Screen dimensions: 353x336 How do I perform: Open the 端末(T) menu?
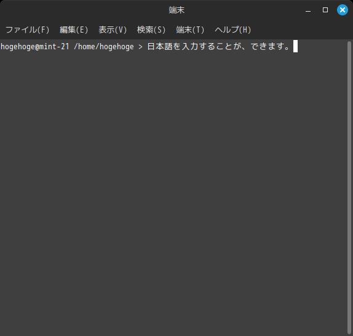click(x=190, y=30)
